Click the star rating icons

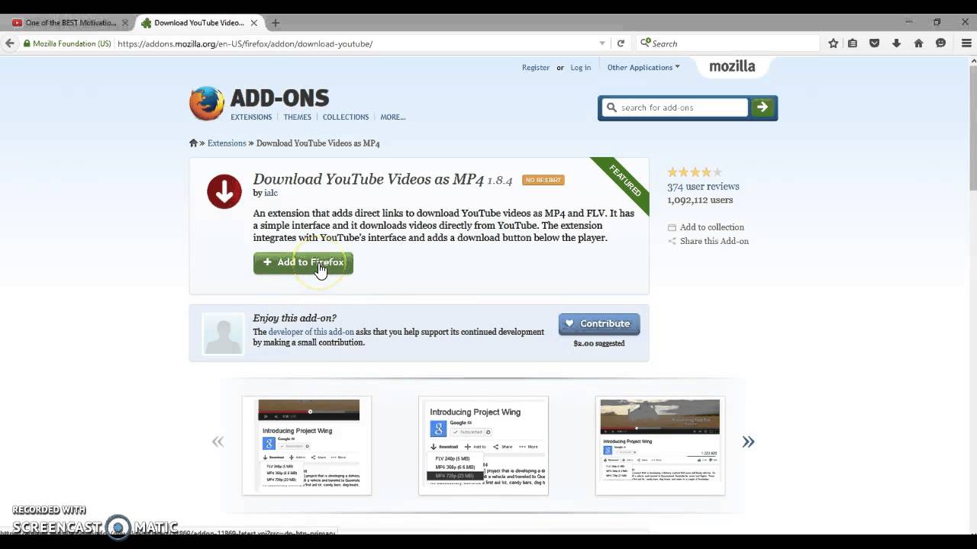click(694, 172)
